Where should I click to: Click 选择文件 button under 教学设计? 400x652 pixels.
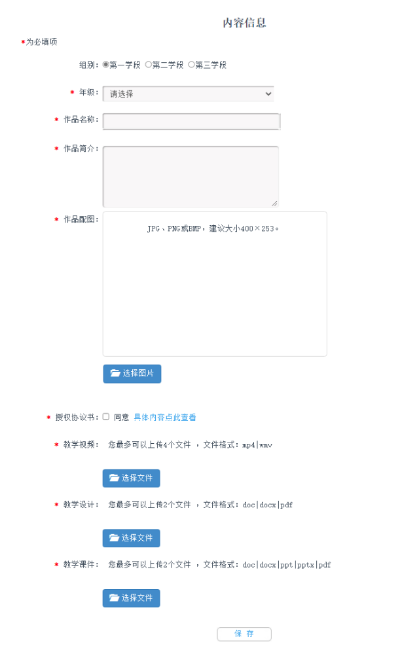coord(131,538)
